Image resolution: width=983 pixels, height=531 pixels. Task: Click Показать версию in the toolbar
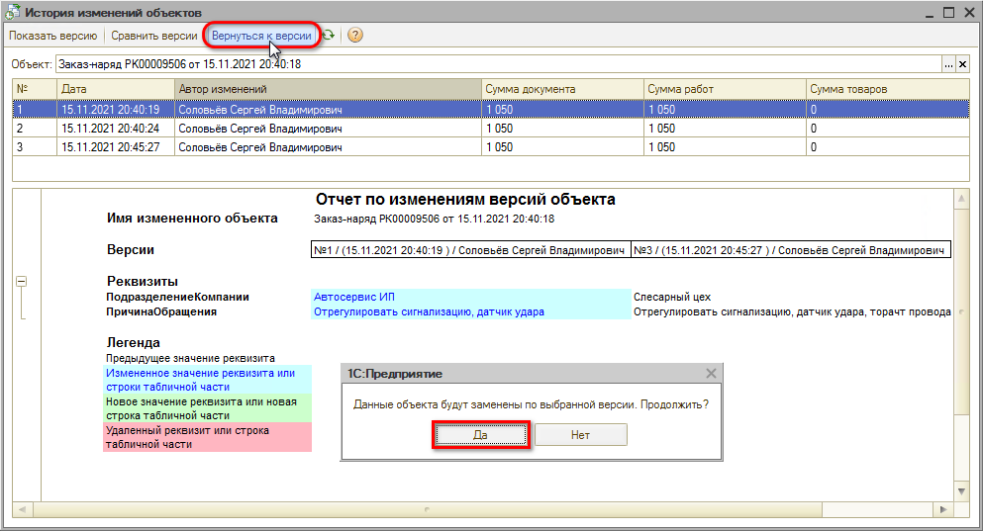[x=52, y=36]
